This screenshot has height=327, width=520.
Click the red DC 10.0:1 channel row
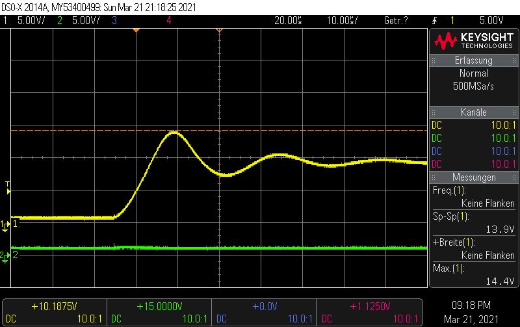click(474, 164)
